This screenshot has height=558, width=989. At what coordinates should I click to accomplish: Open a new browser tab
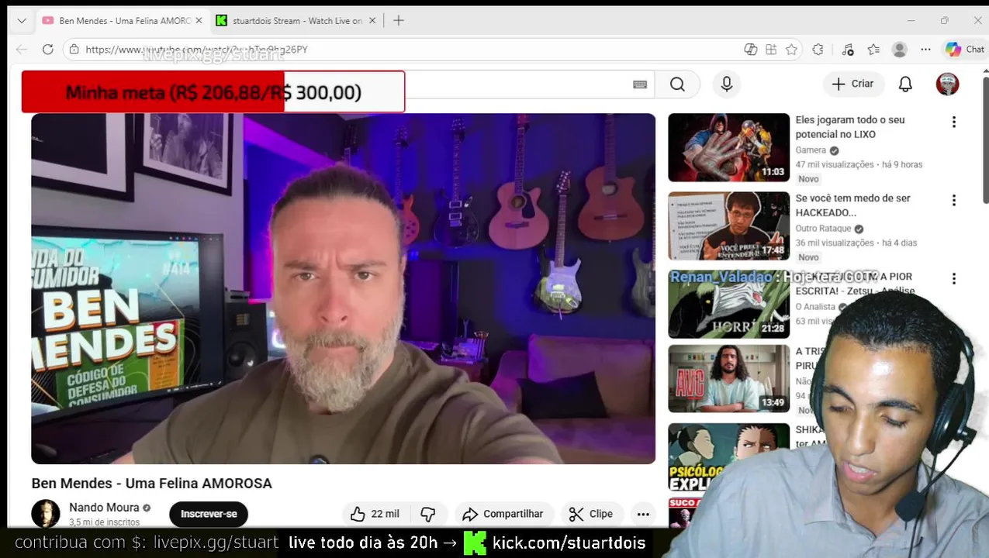pos(398,21)
